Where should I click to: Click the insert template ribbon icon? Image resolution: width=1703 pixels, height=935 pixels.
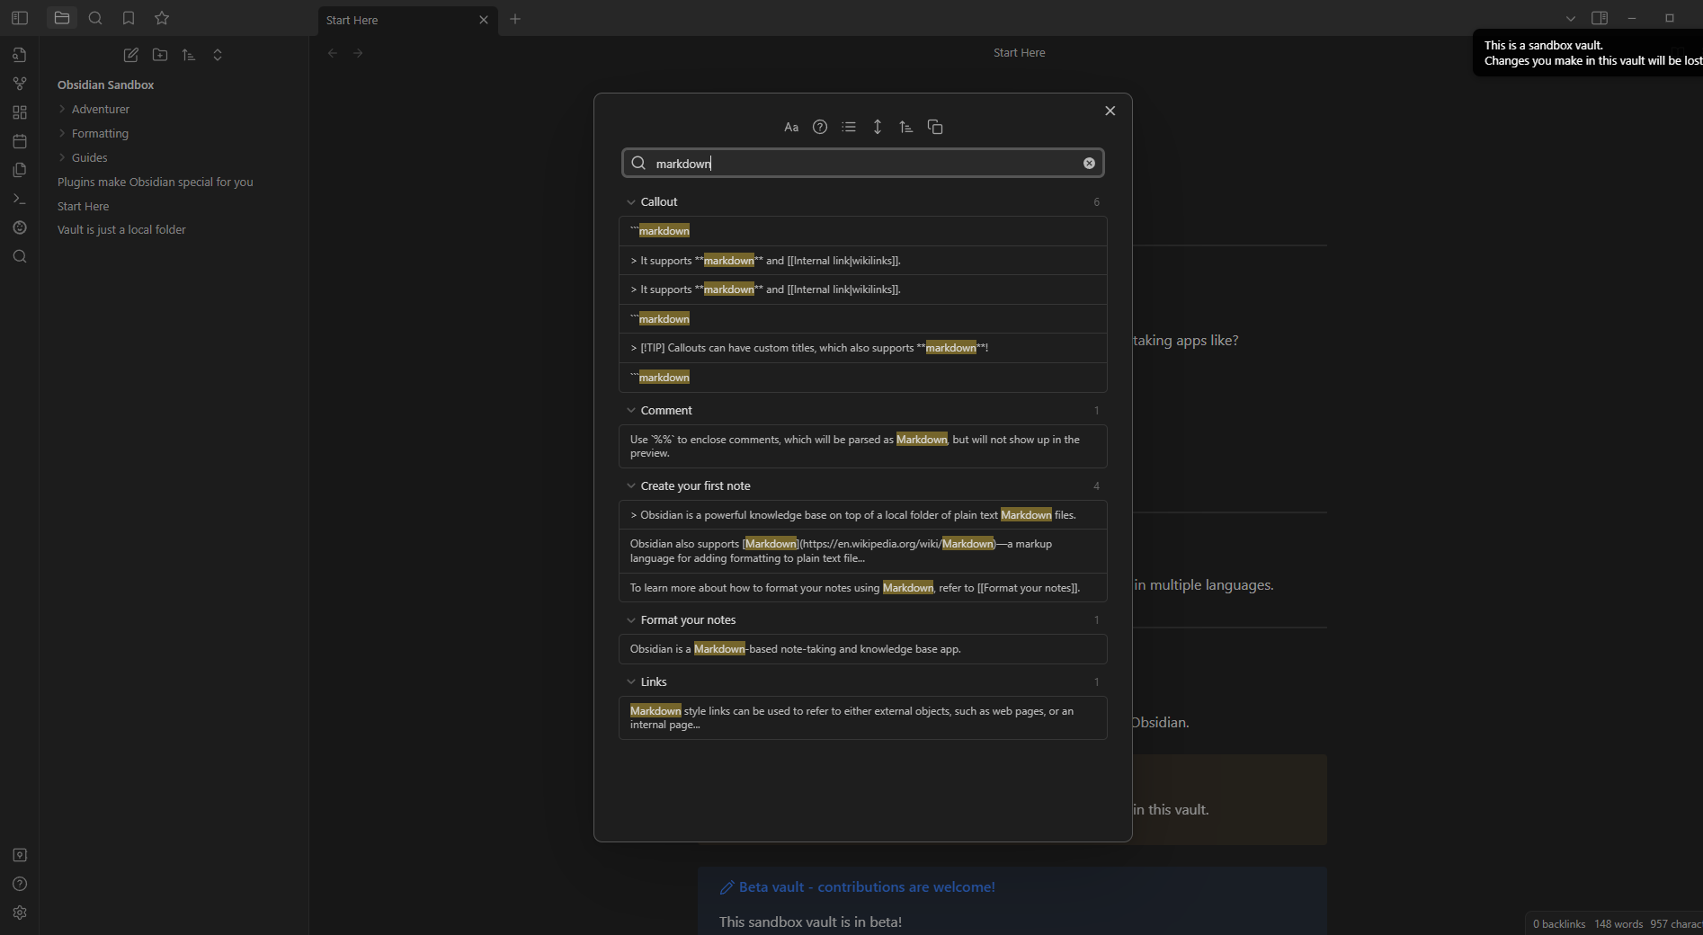20,170
